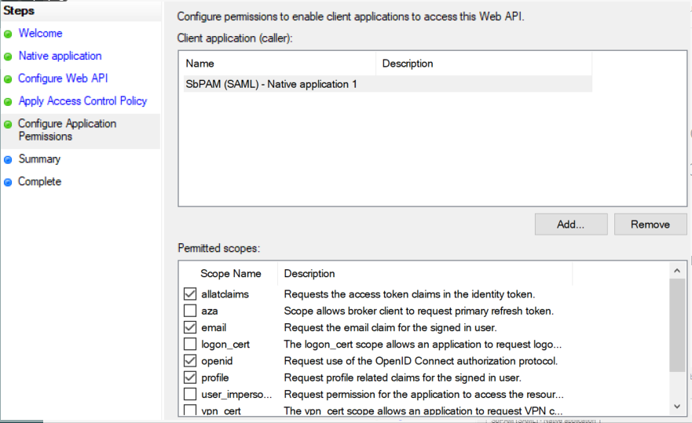Sort by the Scope Name column header
The height and width of the screenshot is (423, 692).
(x=230, y=274)
